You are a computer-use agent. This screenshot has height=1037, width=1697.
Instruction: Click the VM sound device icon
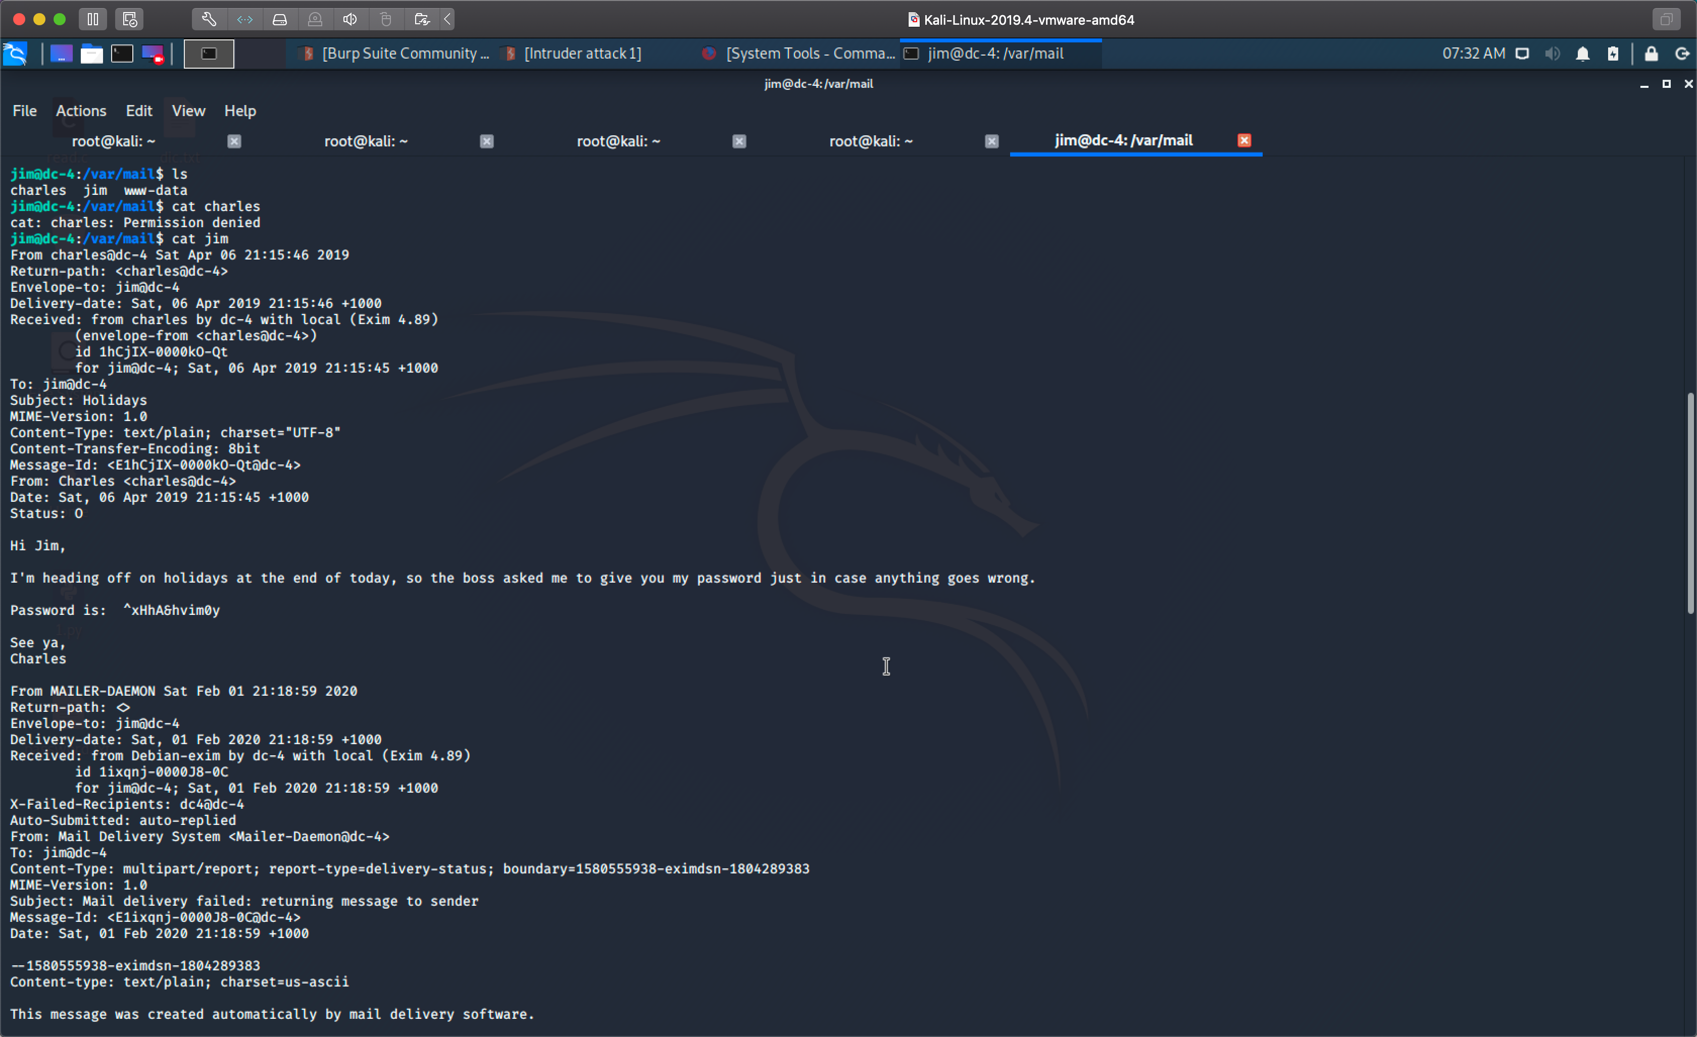point(350,19)
